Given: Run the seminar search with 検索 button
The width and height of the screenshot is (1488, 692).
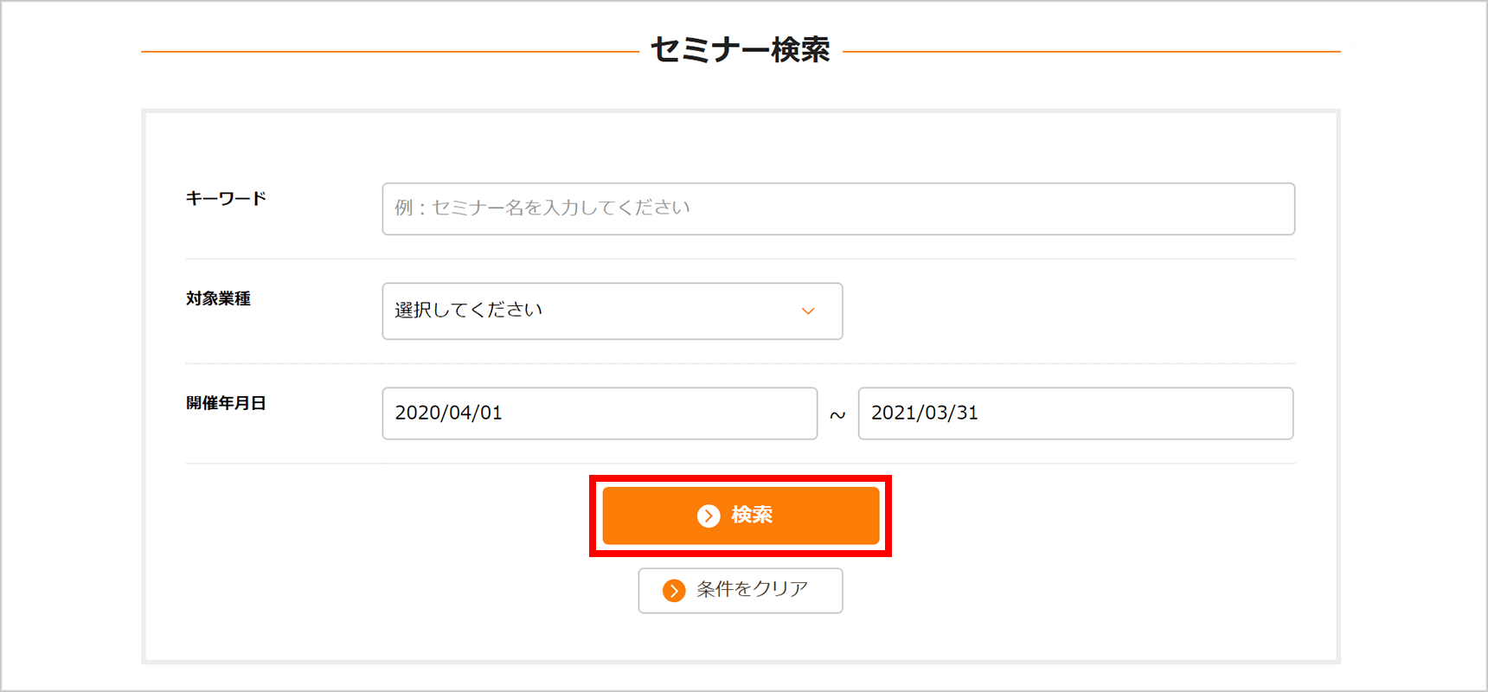Looking at the screenshot, I should tap(741, 516).
